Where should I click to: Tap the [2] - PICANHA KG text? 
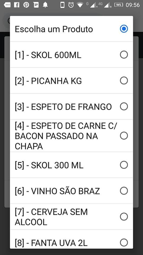click(x=48, y=81)
